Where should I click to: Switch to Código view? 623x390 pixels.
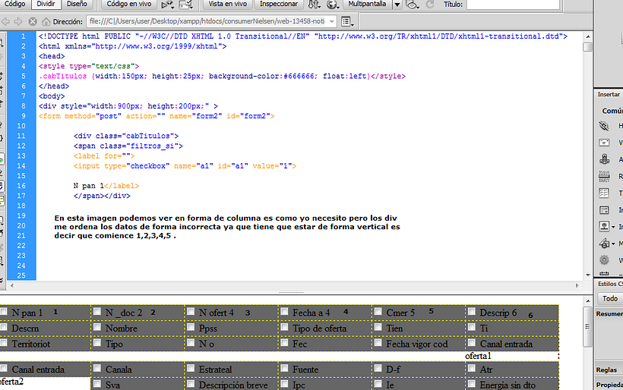tap(14, 4)
